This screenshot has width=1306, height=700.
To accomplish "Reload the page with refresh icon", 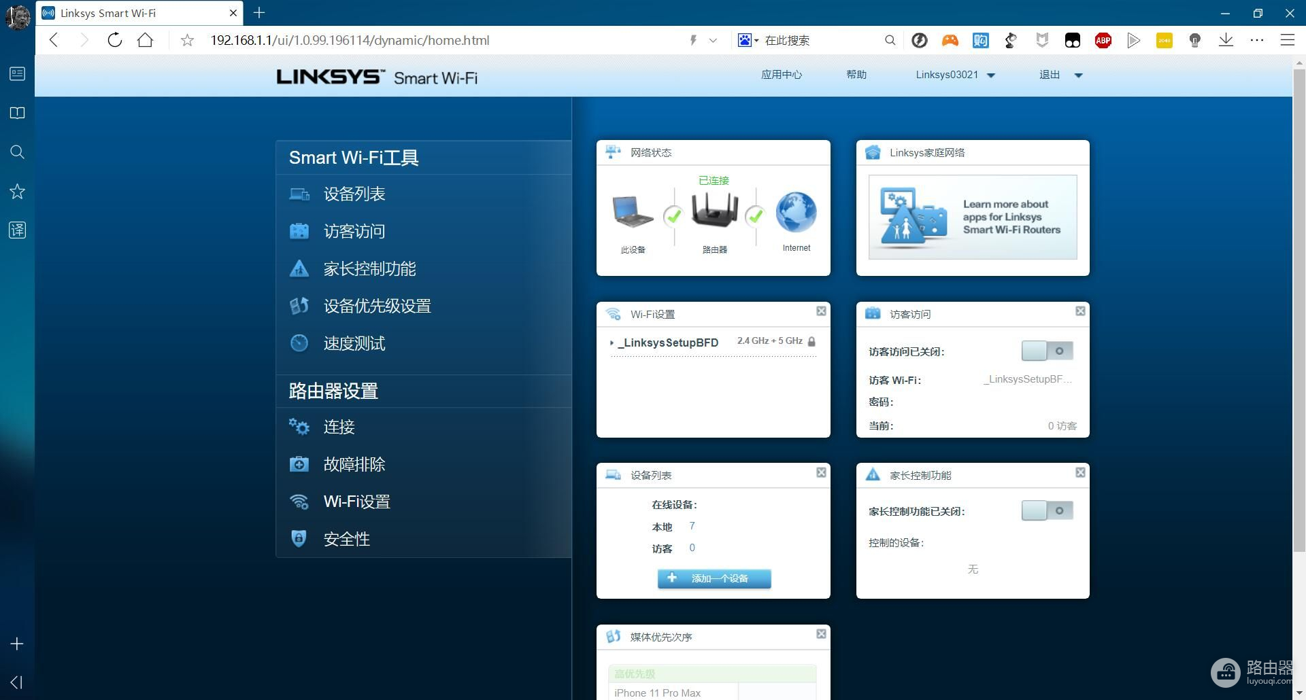I will click(115, 41).
